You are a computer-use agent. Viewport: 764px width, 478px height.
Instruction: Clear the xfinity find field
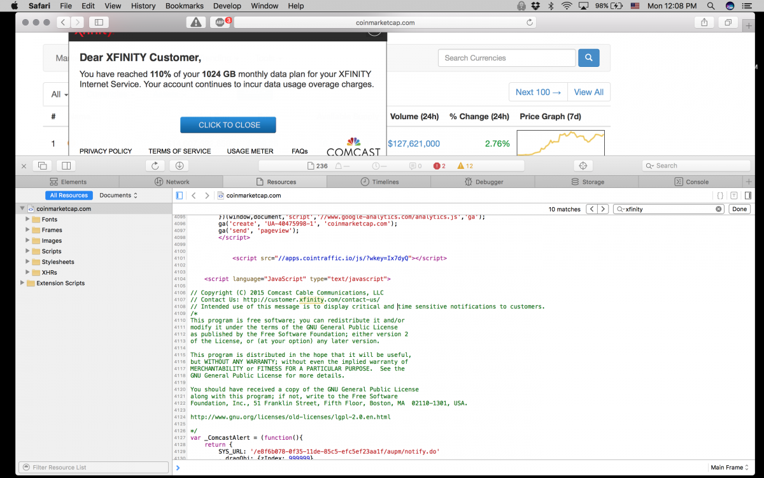coord(719,209)
